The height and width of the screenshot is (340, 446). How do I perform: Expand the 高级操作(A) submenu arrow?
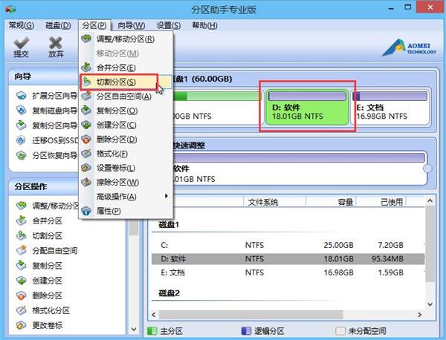point(166,196)
